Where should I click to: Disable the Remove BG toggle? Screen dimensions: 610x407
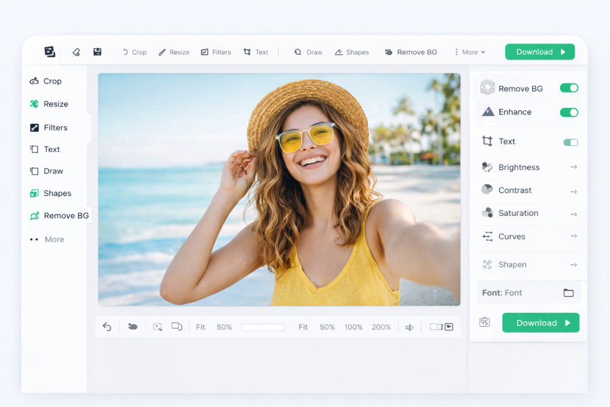pos(569,88)
